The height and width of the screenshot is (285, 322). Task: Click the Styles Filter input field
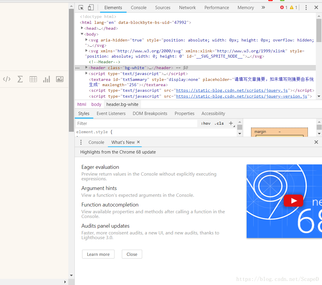(x=136, y=124)
